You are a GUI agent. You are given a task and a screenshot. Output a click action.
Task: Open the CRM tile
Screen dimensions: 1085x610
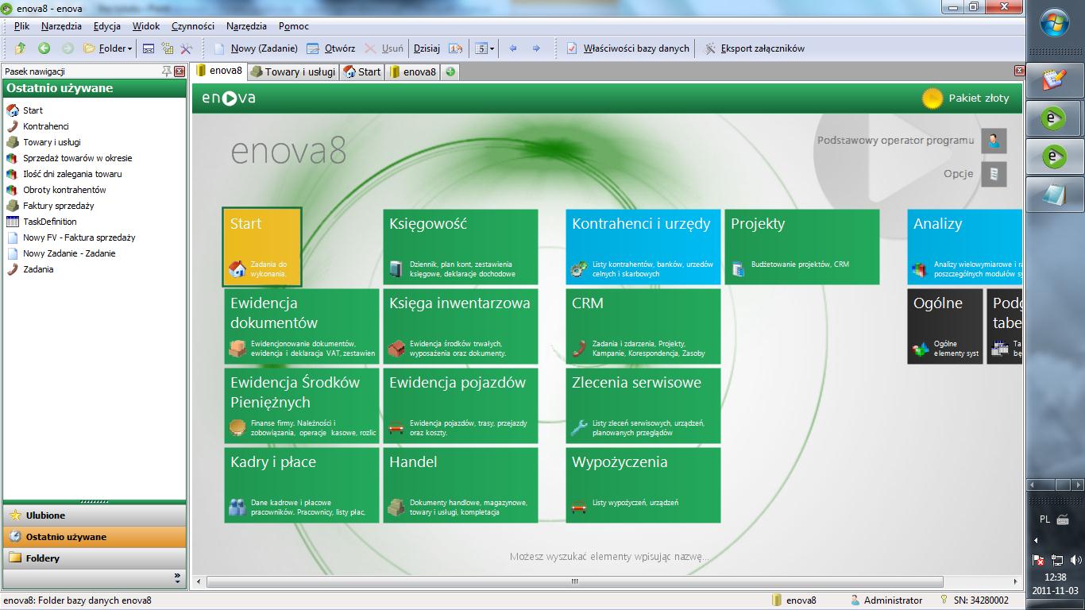[x=643, y=326]
